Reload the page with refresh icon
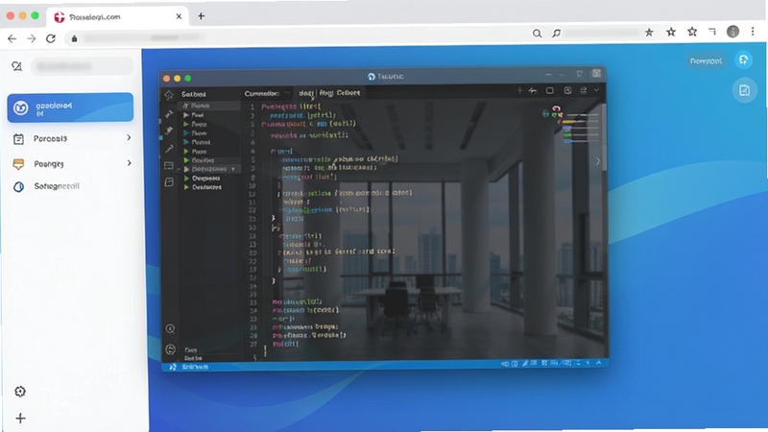 pos(51,38)
